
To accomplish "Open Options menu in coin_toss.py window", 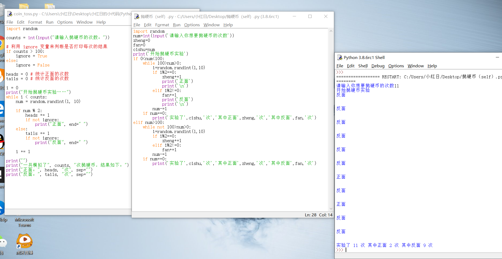I will click(x=65, y=22).
